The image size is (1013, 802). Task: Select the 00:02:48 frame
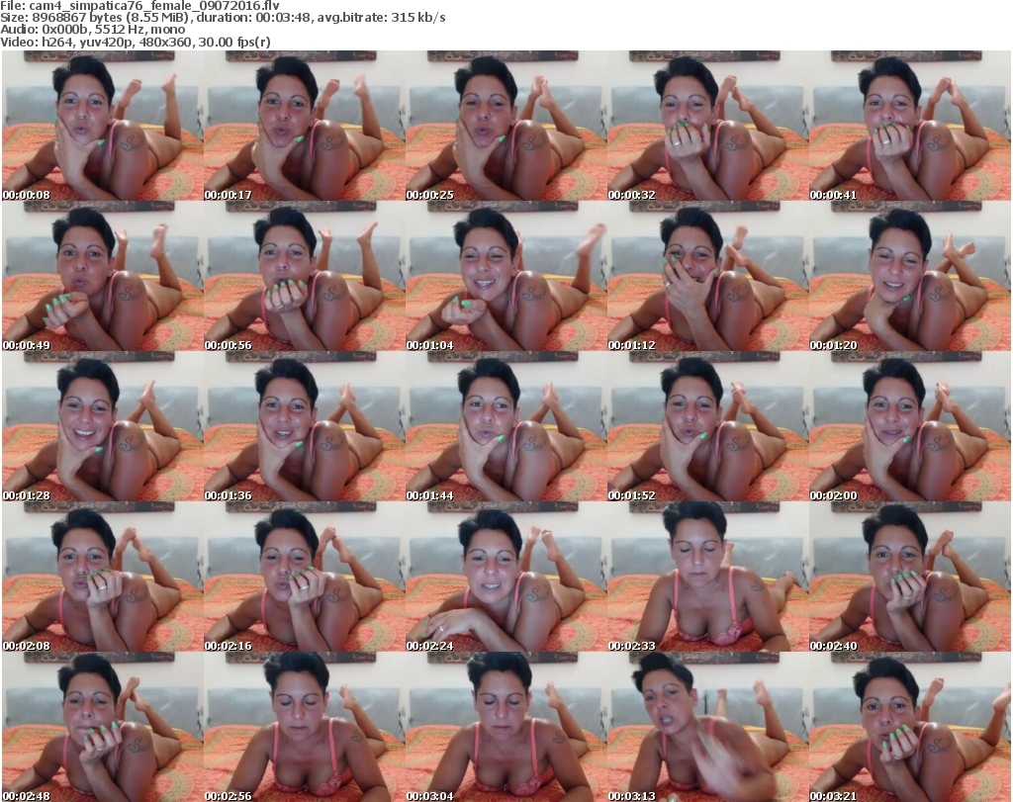[103, 727]
